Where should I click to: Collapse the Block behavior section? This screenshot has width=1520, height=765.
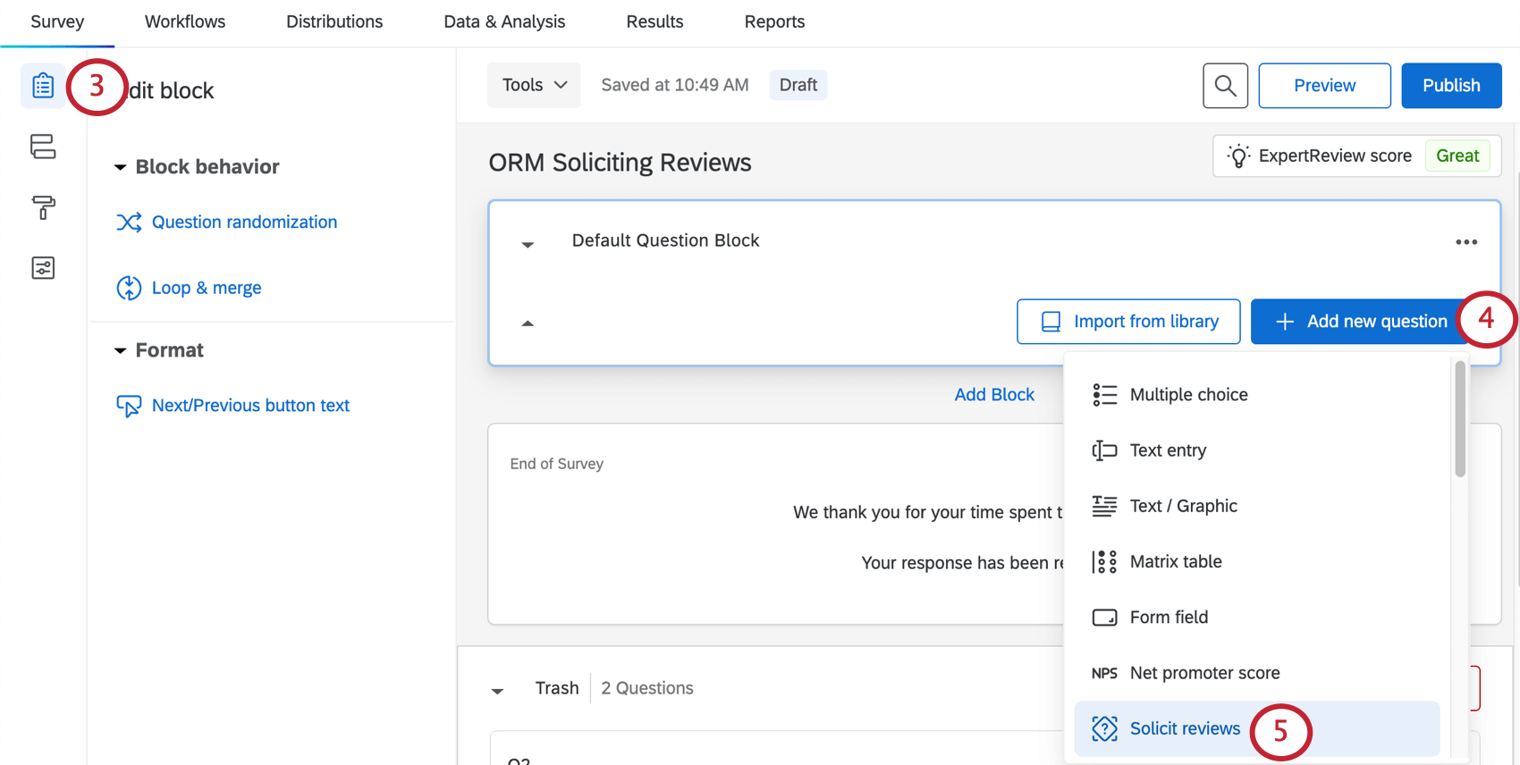pos(121,167)
